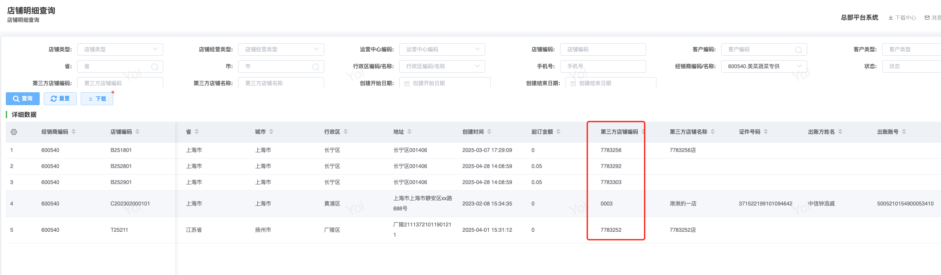Sort table by 创建时间 column
Viewport: 941px width, 275px height.
[x=489, y=132]
